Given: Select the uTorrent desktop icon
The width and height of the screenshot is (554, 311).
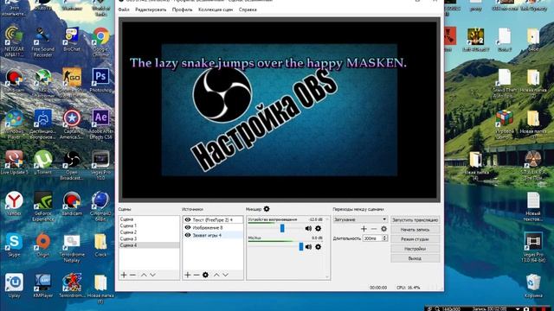Looking at the screenshot, I should (x=42, y=162).
